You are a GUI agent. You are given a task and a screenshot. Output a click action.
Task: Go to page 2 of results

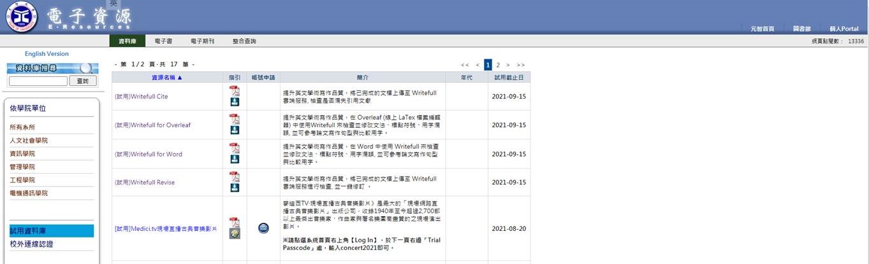coord(498,65)
